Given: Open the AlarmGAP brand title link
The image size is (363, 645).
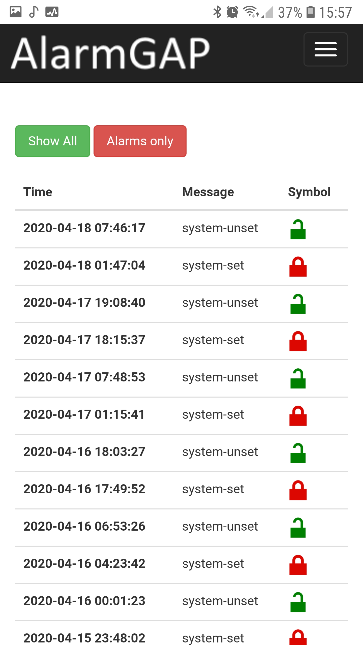Looking at the screenshot, I should [110, 52].
